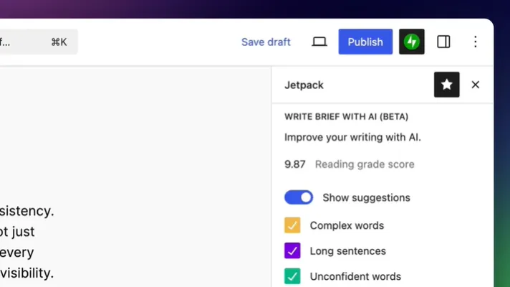Click the 9.87 reading grade value
Image resolution: width=510 pixels, height=287 pixels.
[294, 164]
